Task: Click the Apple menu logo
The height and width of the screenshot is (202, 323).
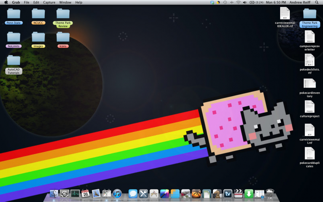Action: (x=6, y=2)
